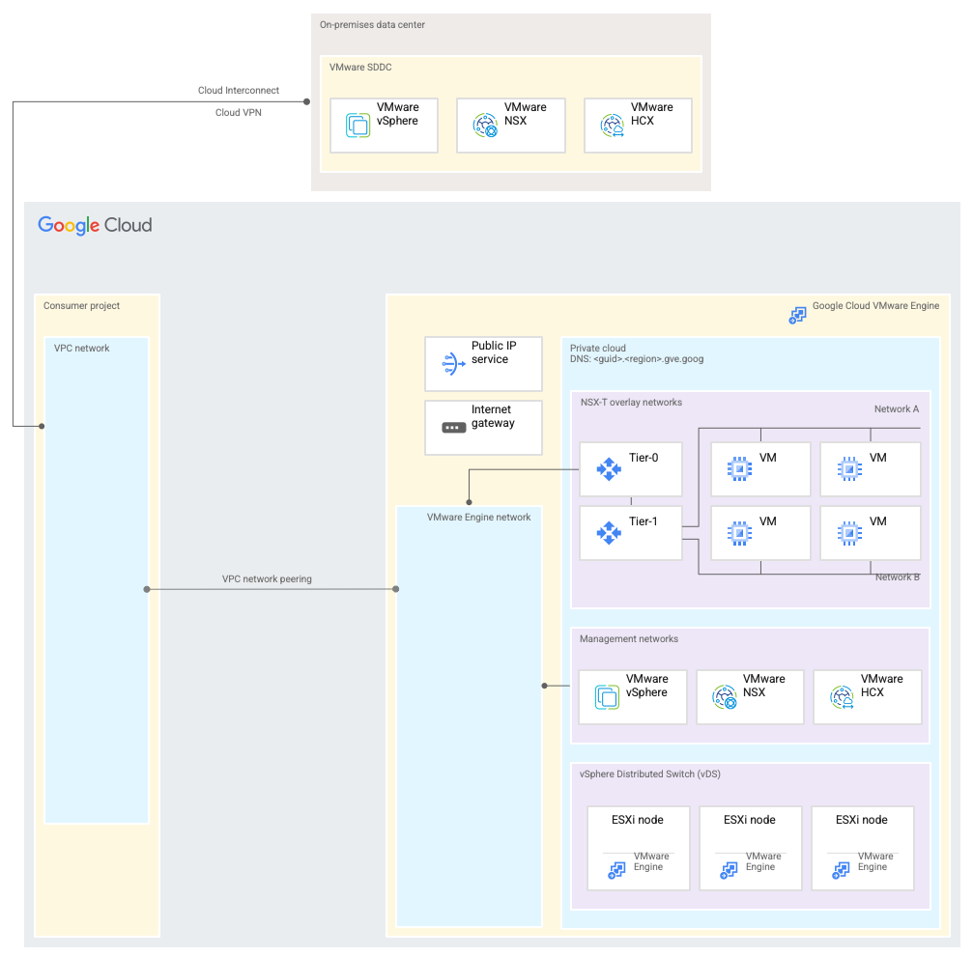Select the VM icon in Network A

pos(737,468)
